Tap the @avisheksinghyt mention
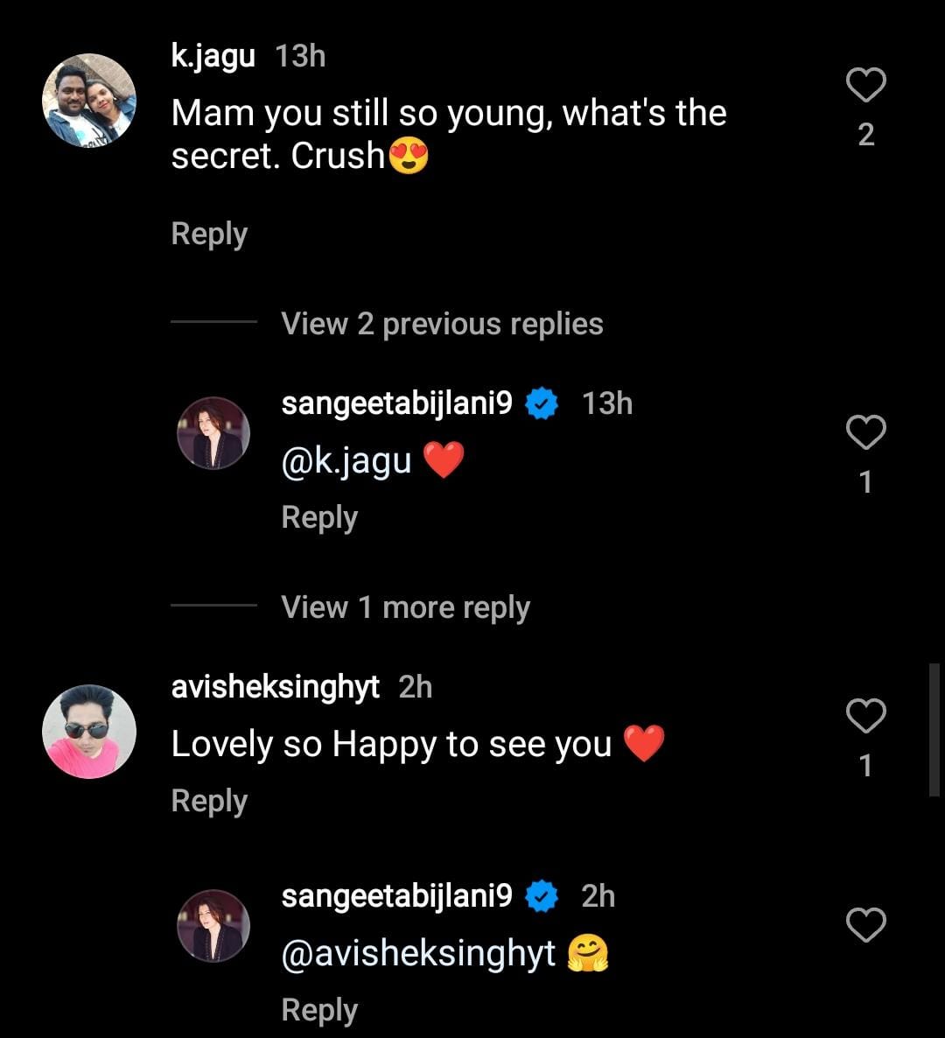This screenshot has height=1038, width=945. 418,953
